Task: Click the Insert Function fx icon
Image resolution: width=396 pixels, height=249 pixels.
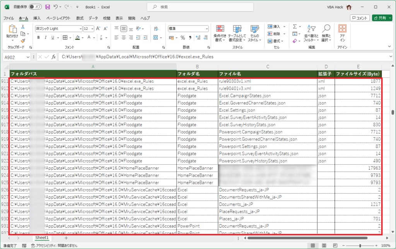Action: pyautogui.click(x=53, y=56)
